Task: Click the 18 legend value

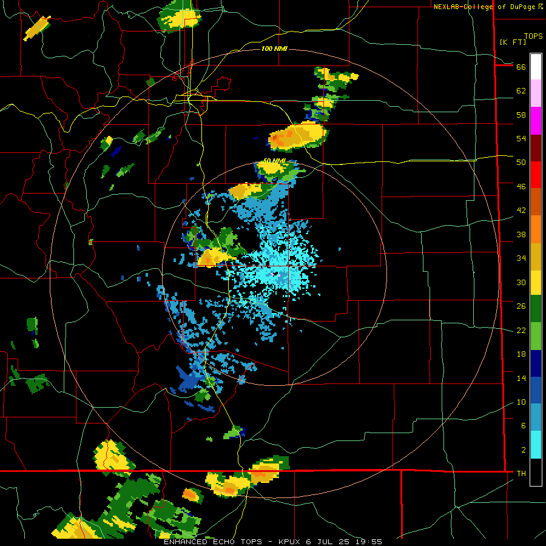Action: (521, 354)
